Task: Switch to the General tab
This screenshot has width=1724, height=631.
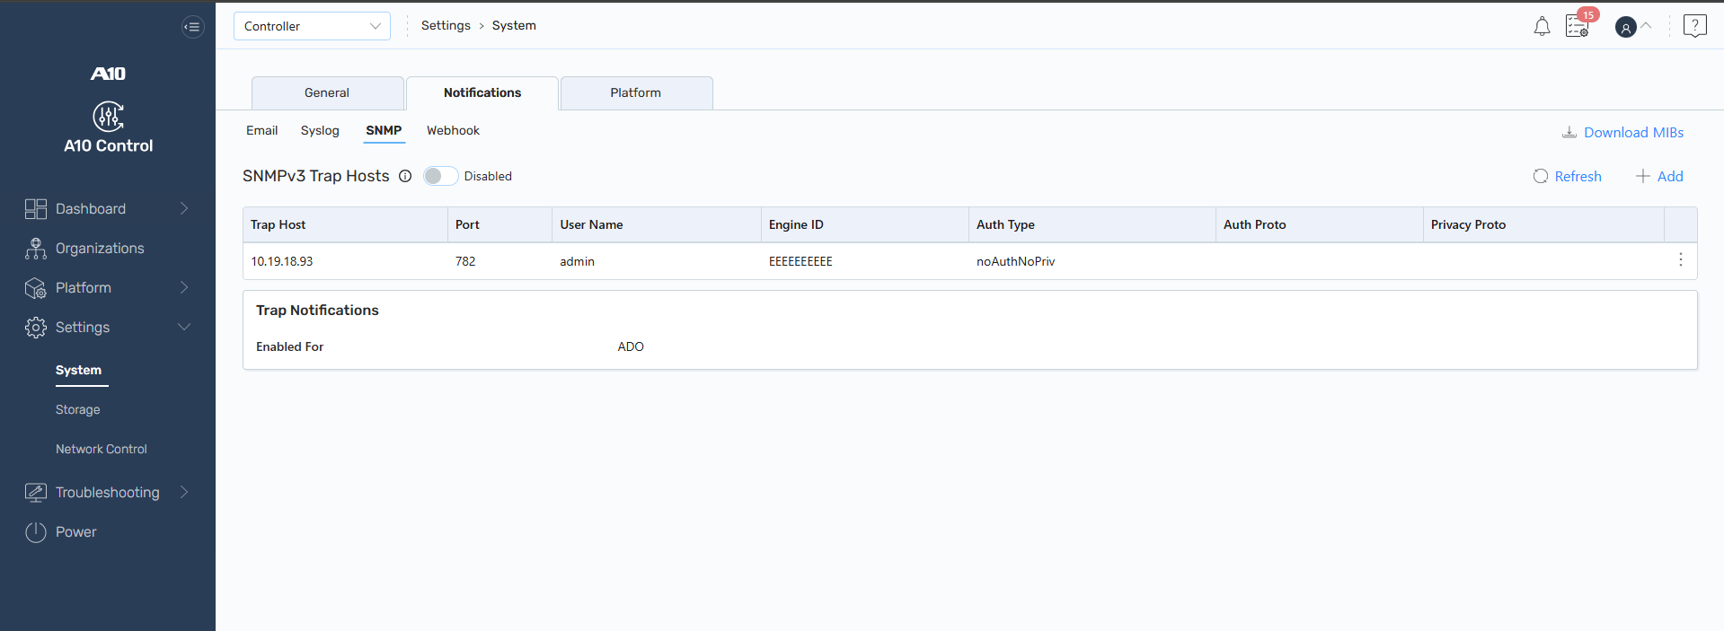Action: pos(327,93)
